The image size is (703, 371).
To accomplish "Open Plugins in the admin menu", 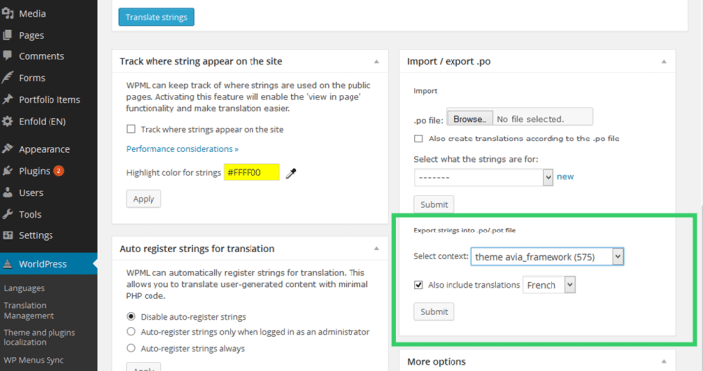I will tap(34, 171).
